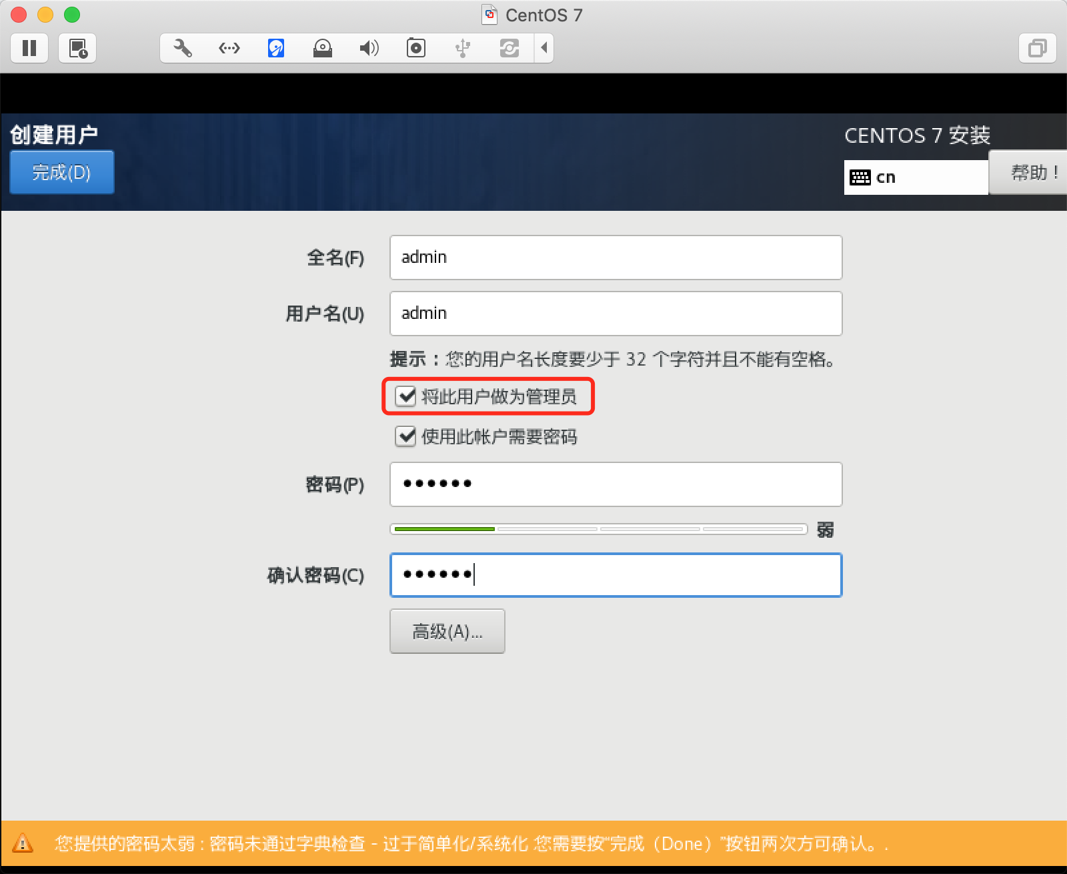Pause the virtual machine
Viewport: 1067px width, 874px height.
[29, 48]
